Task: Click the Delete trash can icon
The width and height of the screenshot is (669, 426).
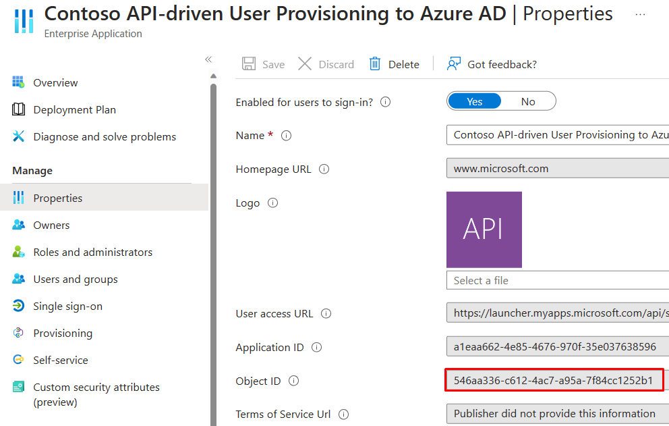Action: pos(374,63)
